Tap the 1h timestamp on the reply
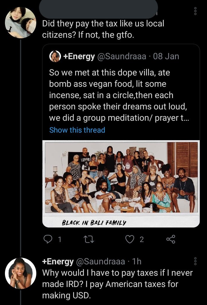Viewport: 207px width, 305px height. click(136, 261)
